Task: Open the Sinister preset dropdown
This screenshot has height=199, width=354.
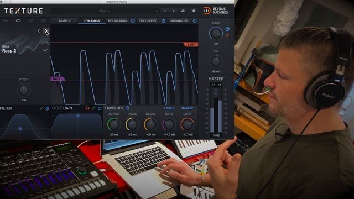Action: click(105, 11)
